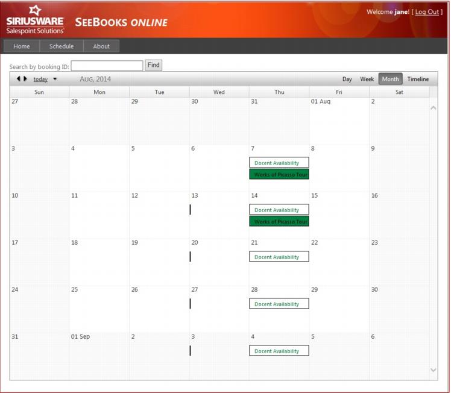Go to previous month with left arrow

click(x=19, y=79)
